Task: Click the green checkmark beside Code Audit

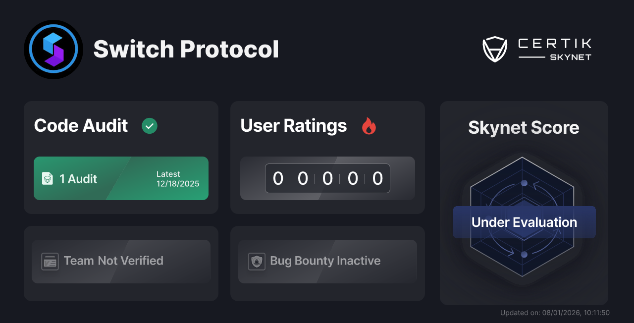Action: coord(149,126)
